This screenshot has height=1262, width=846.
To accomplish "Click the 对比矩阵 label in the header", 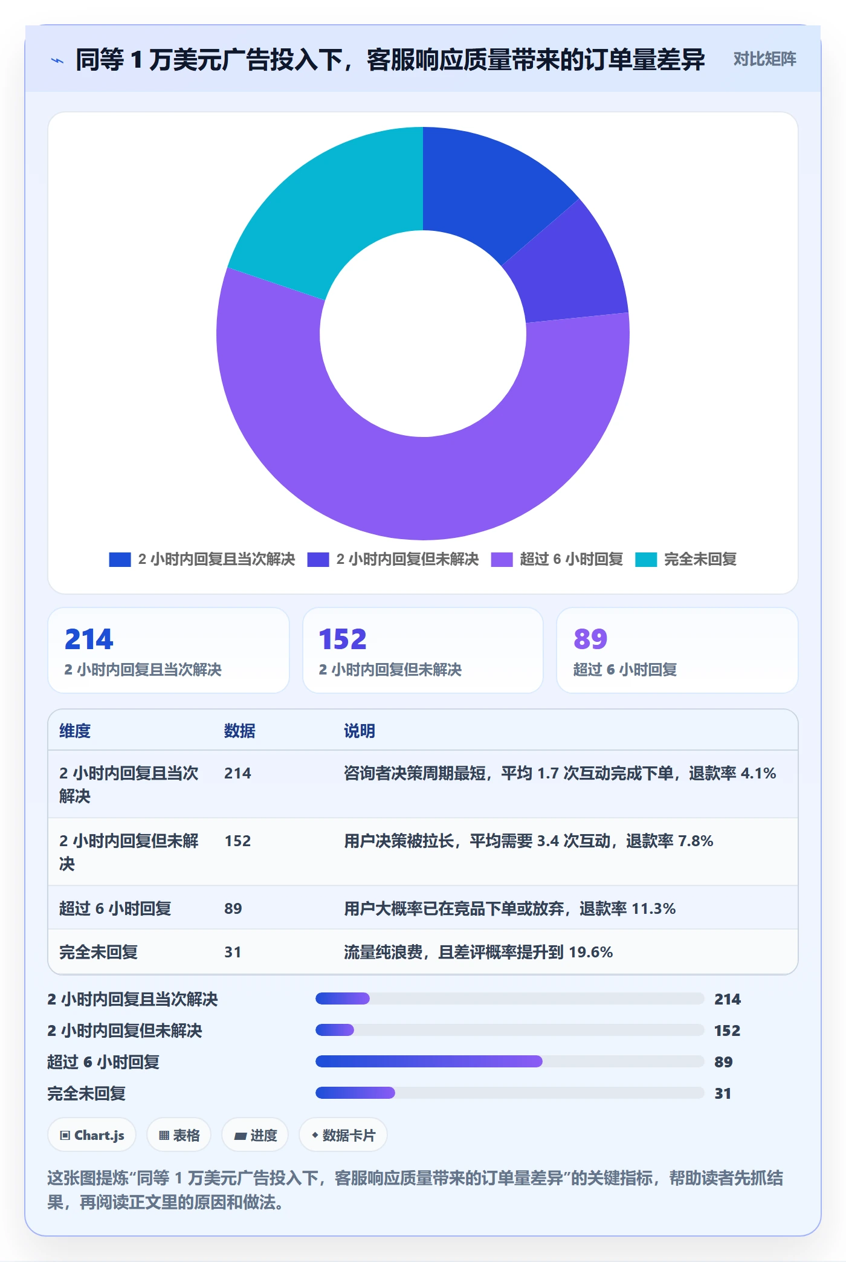I will tap(764, 59).
